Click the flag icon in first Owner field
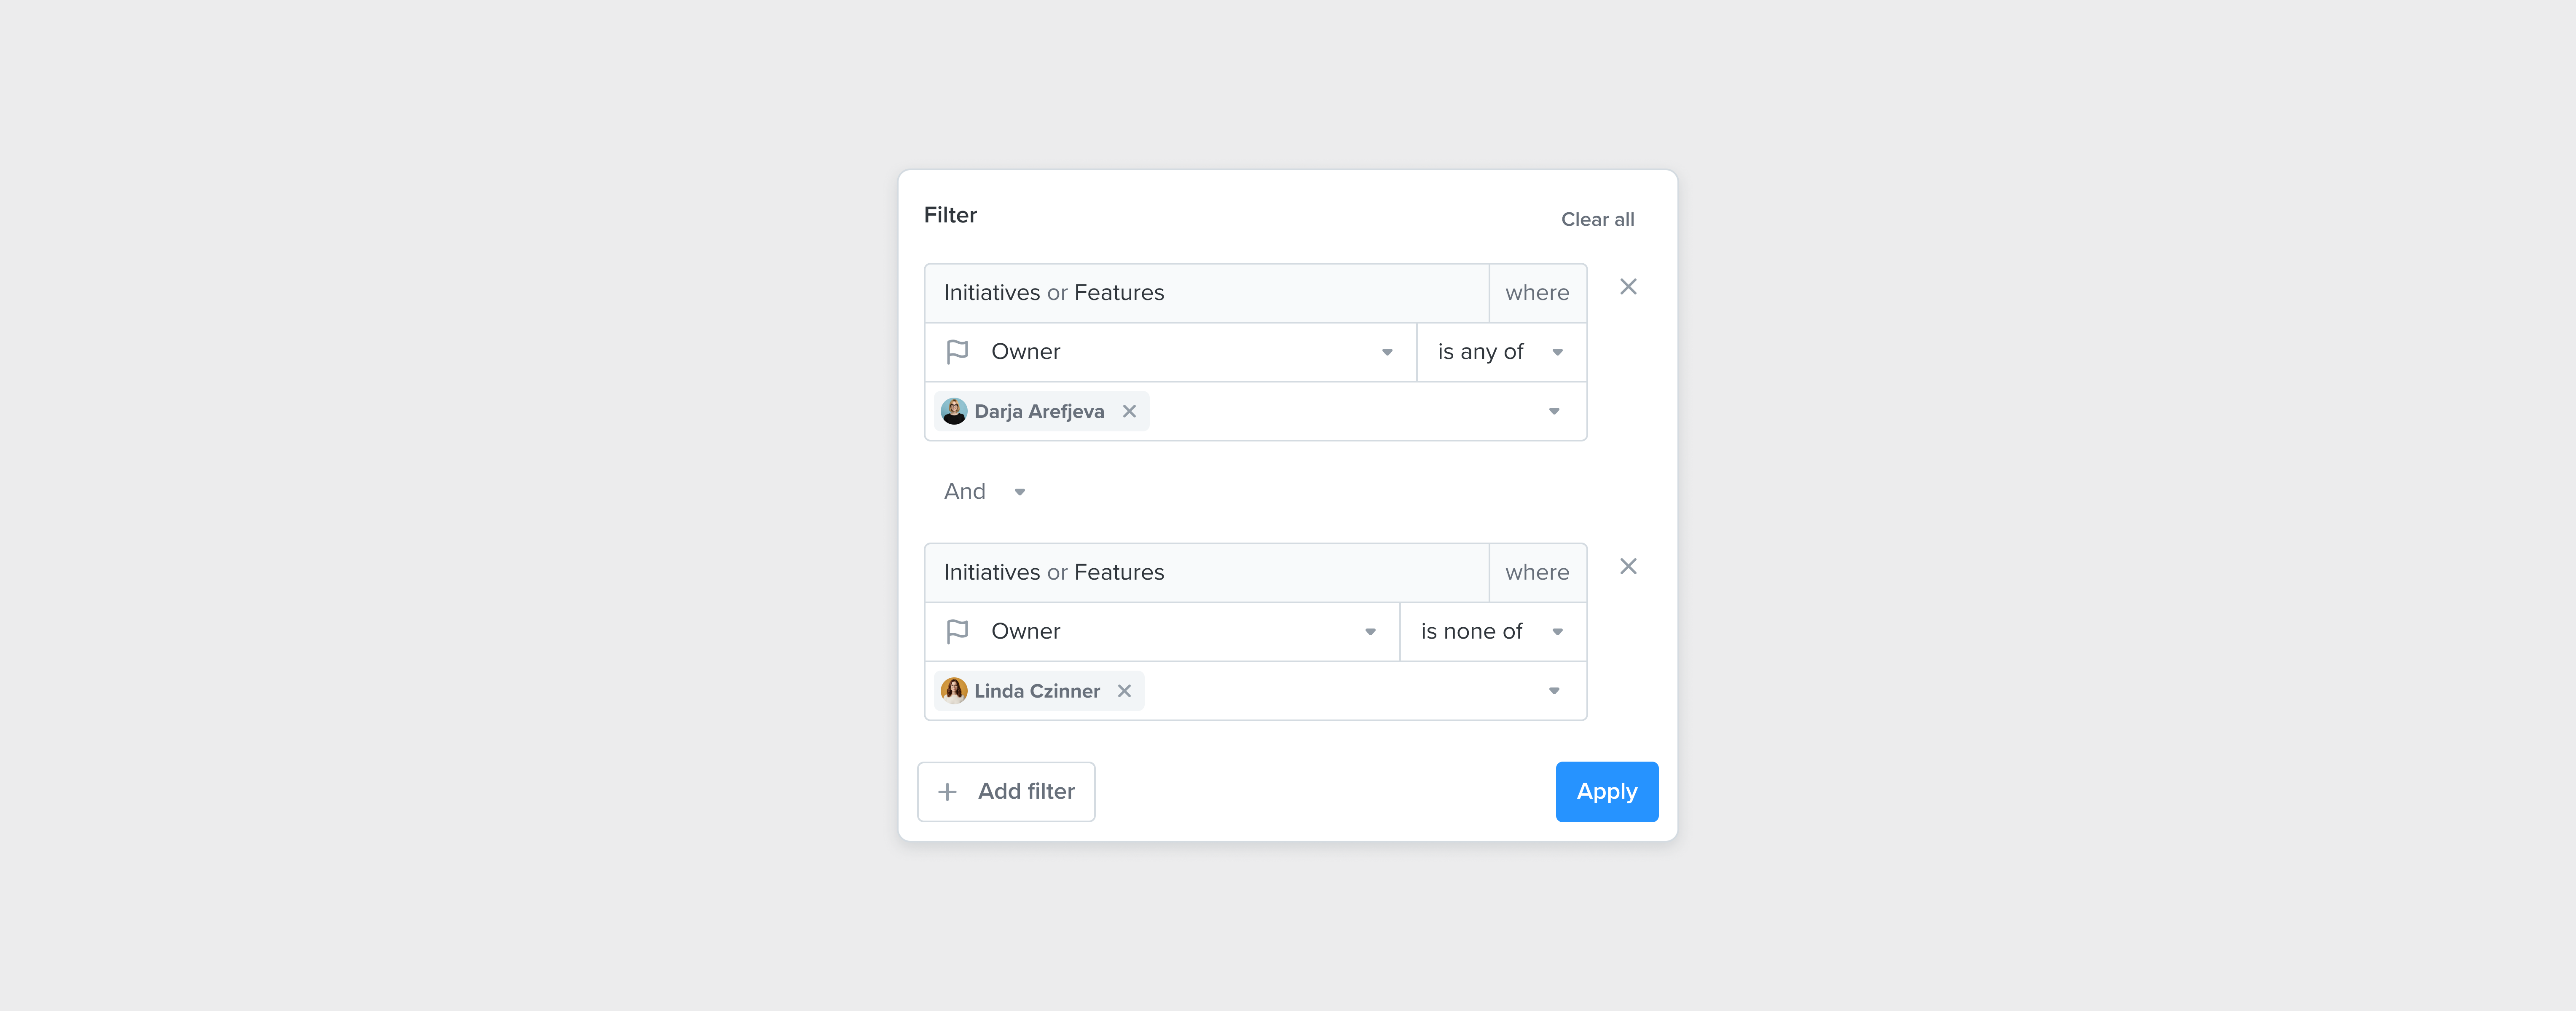Screen dimensions: 2576x1011 tap(957, 352)
